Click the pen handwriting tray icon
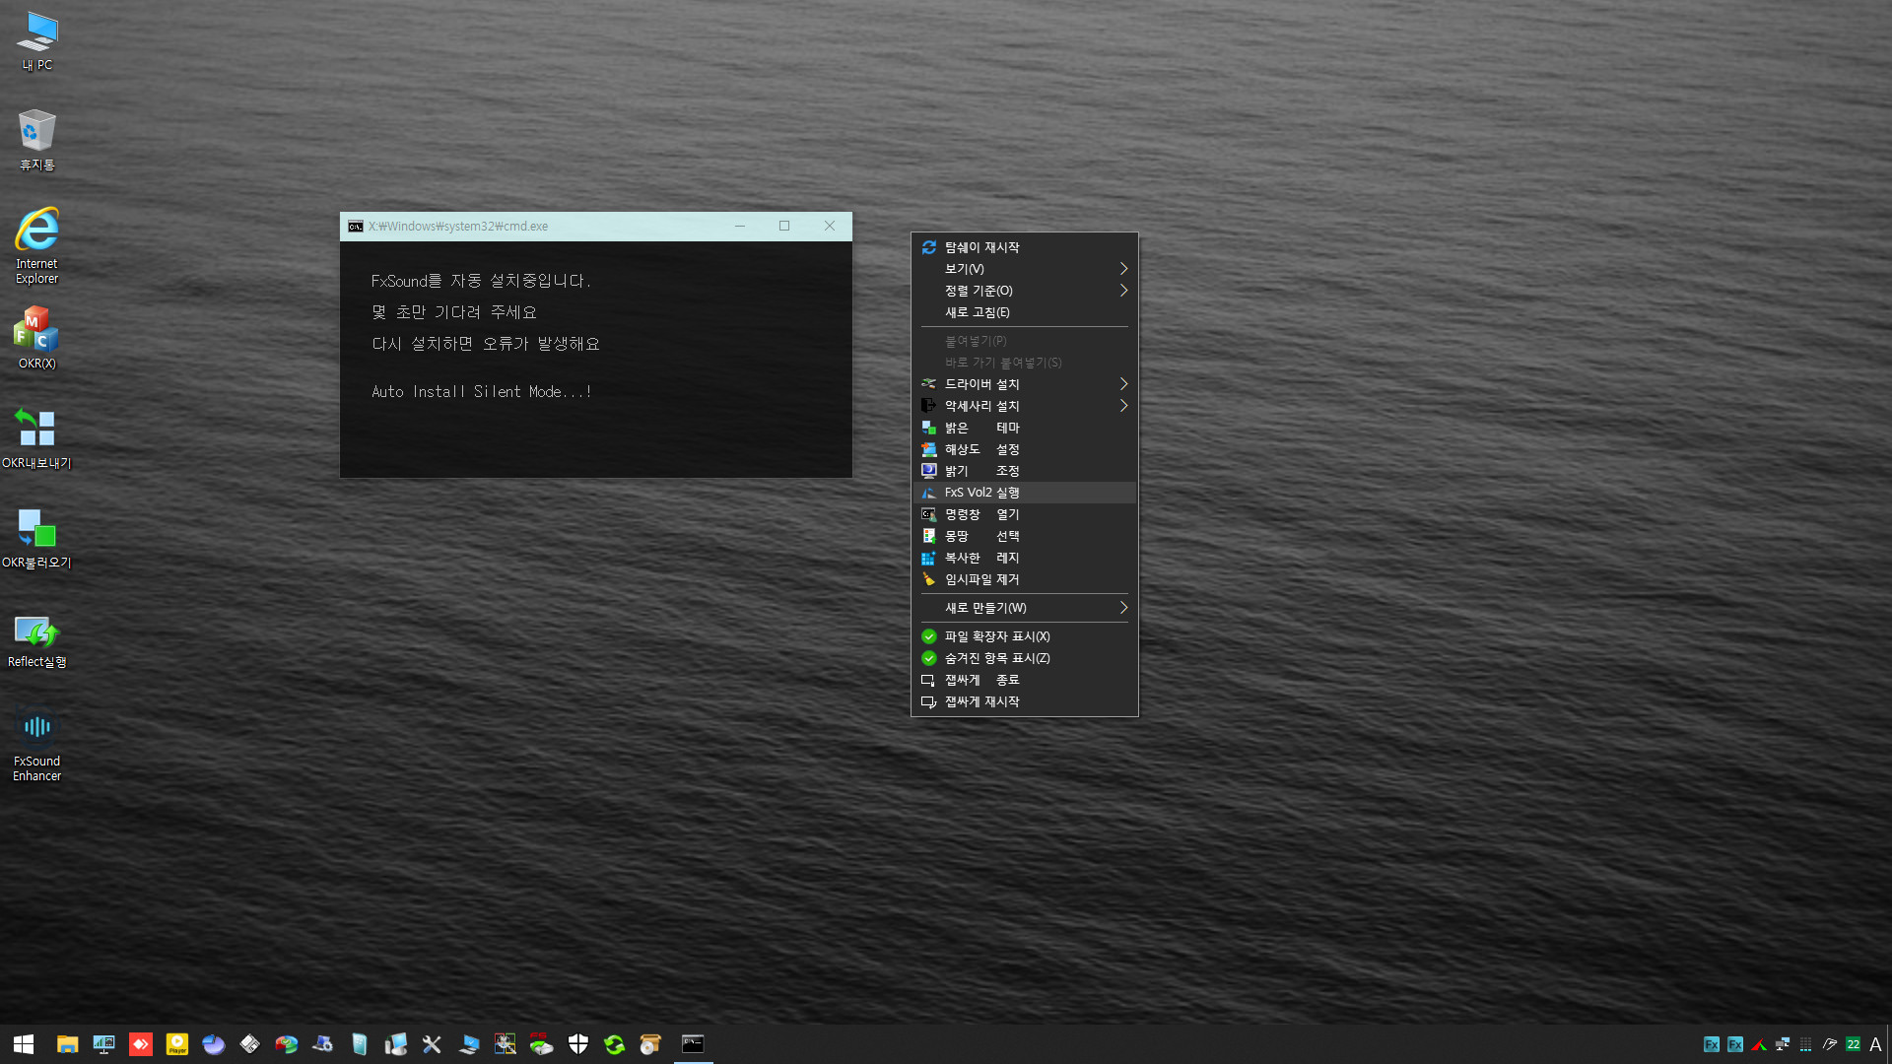The width and height of the screenshot is (1892, 1064). click(x=1830, y=1044)
